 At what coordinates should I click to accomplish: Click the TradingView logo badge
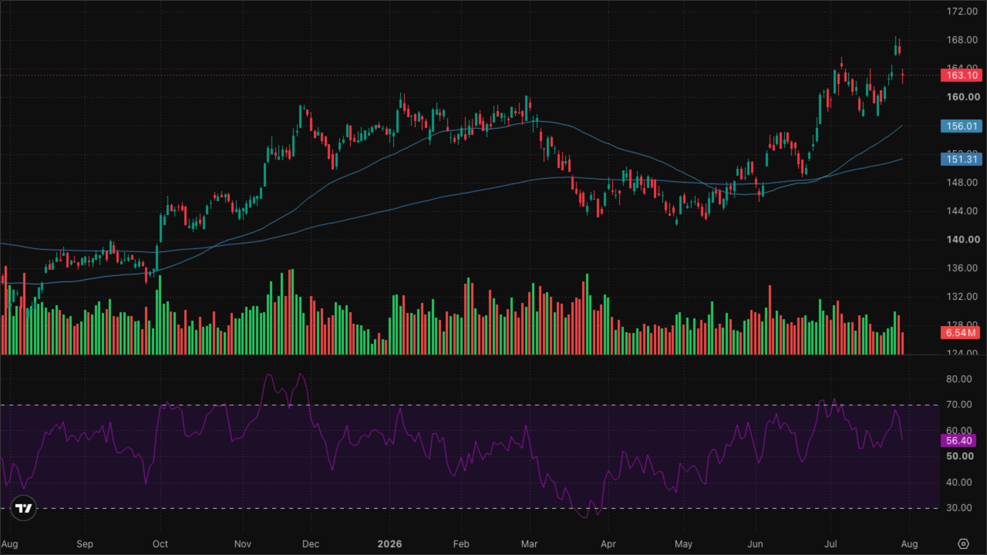tap(23, 508)
